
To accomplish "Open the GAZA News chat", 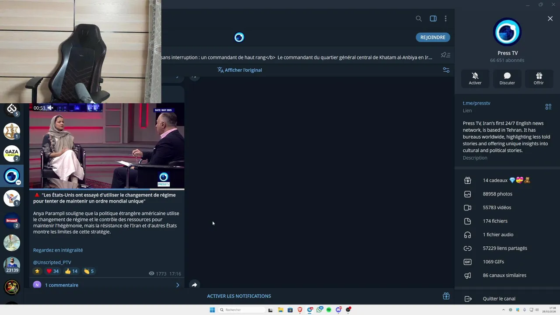I will [12, 154].
